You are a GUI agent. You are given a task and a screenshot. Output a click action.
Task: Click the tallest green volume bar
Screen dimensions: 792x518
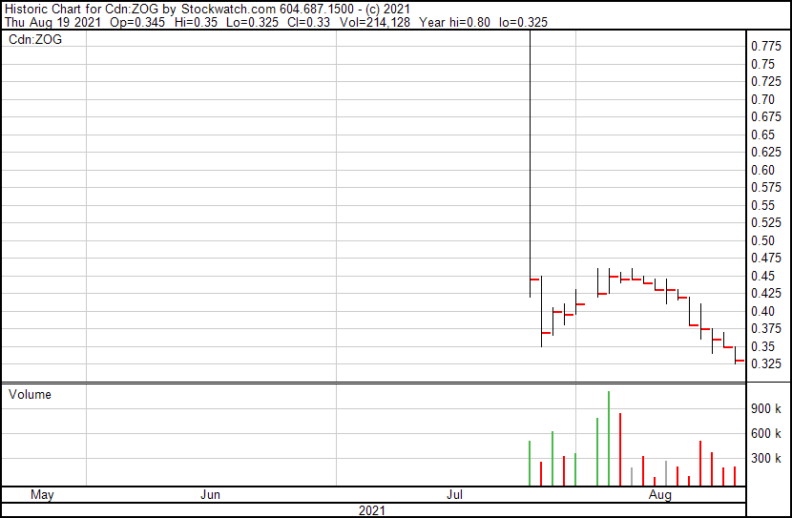pos(609,439)
